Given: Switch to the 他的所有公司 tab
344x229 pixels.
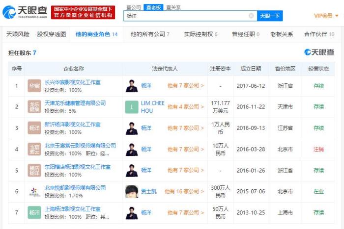Looking at the screenshot, I should tap(149, 34).
